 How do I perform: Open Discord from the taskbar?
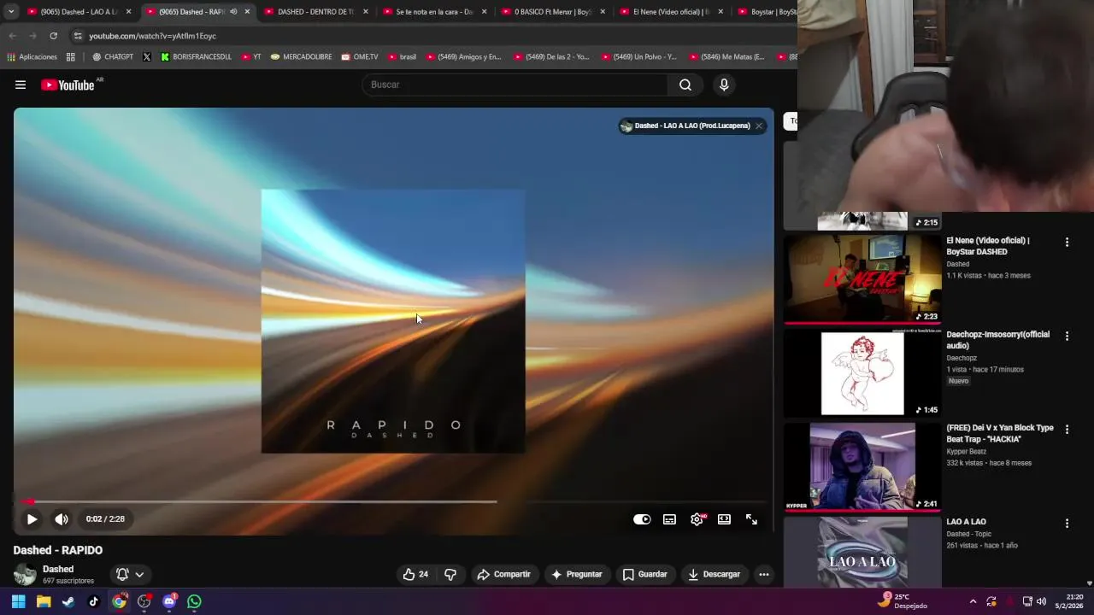click(x=169, y=601)
